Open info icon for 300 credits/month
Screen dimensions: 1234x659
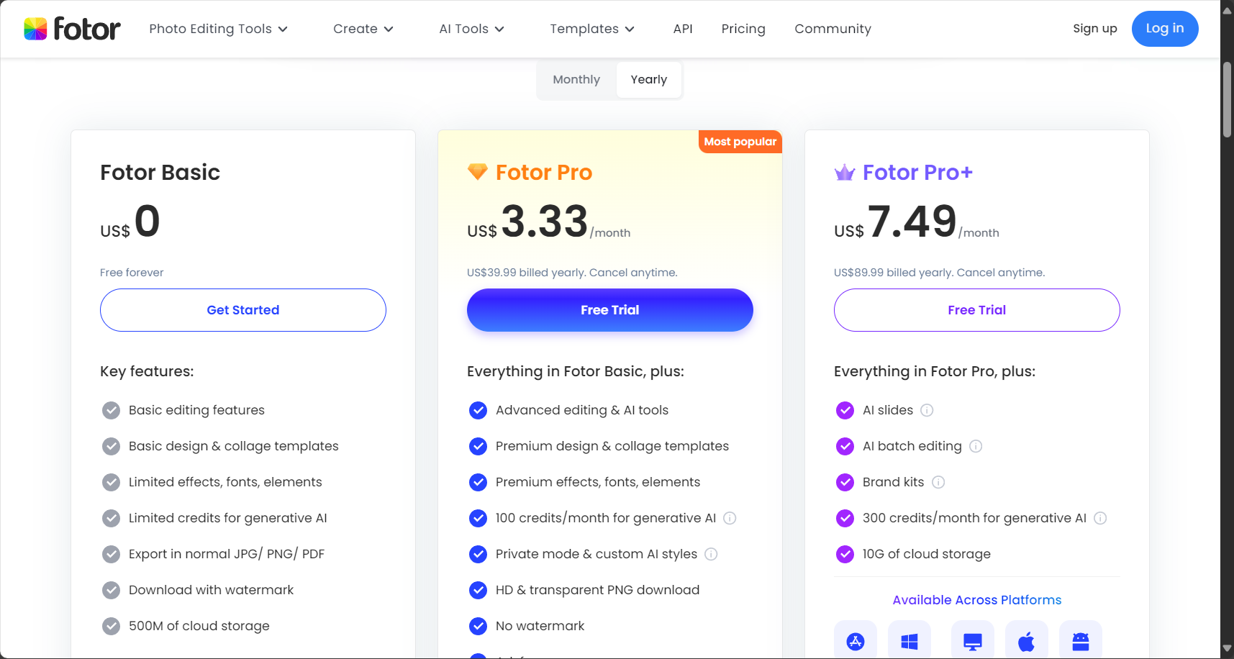[1100, 518]
